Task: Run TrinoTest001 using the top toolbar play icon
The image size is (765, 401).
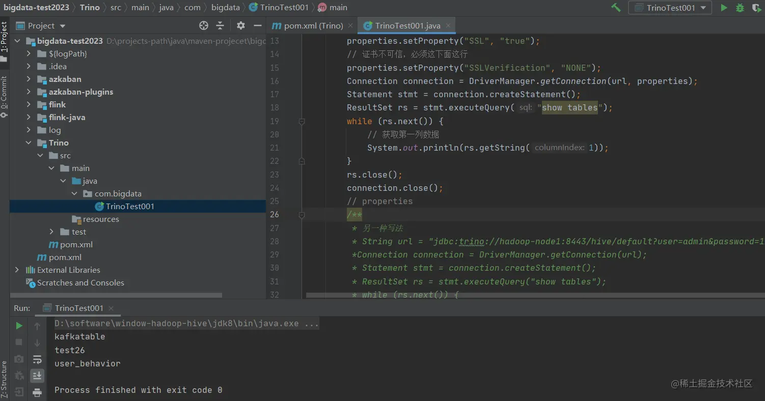Action: tap(724, 8)
